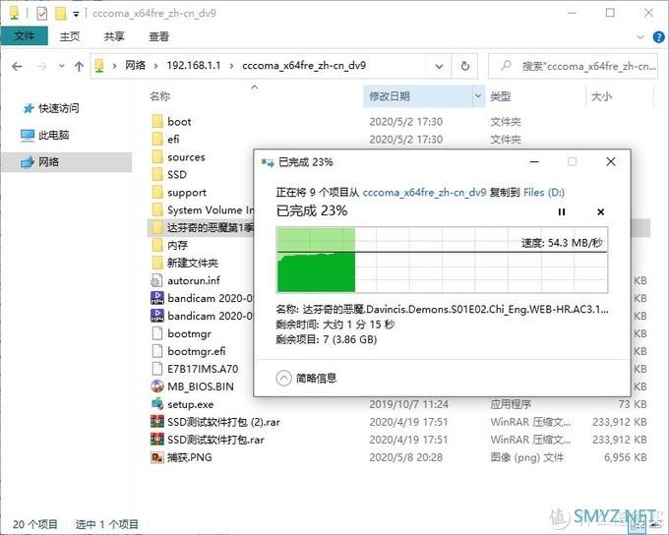This screenshot has height=535, width=669.
Task: Select the boot folder icon
Action: click(157, 122)
